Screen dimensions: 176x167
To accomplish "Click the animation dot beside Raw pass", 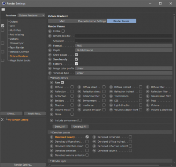I will pyautogui.click(x=51, y=83).
